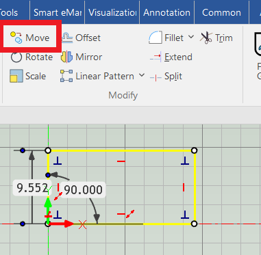Expand the Fillet dropdown arrow

191,37
